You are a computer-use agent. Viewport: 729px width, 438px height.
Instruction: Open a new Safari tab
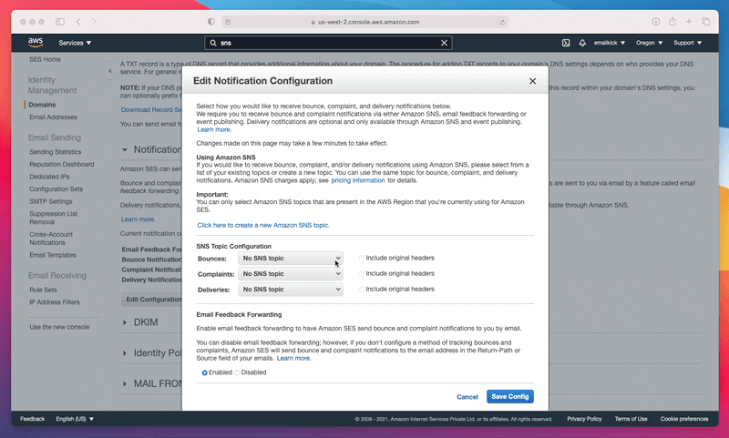[x=689, y=21]
